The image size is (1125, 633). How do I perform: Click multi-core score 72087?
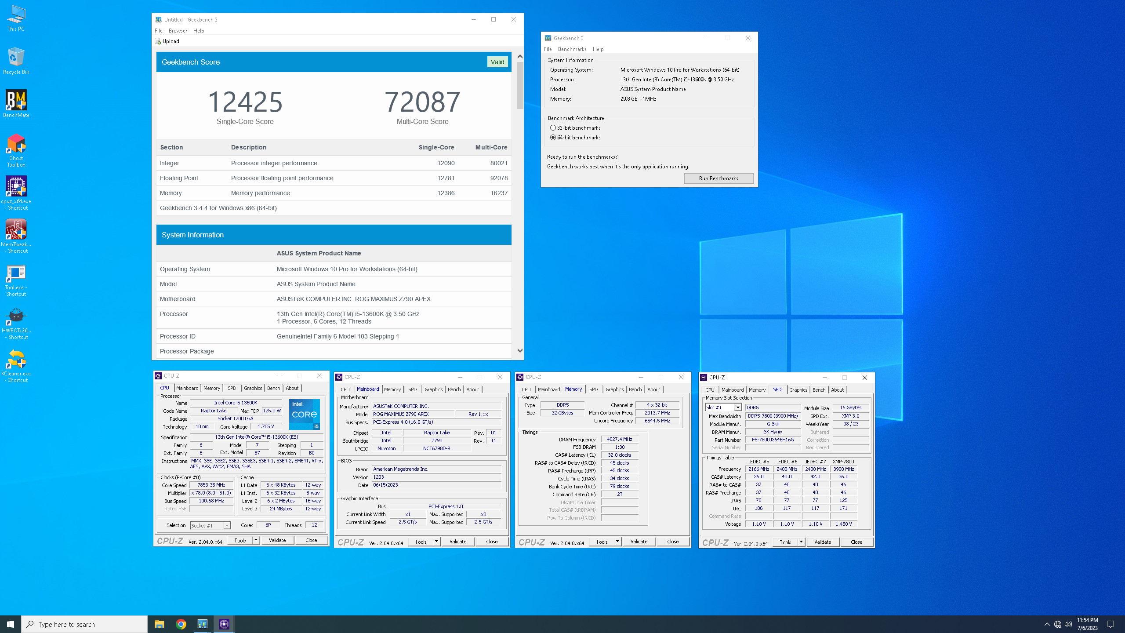(422, 102)
